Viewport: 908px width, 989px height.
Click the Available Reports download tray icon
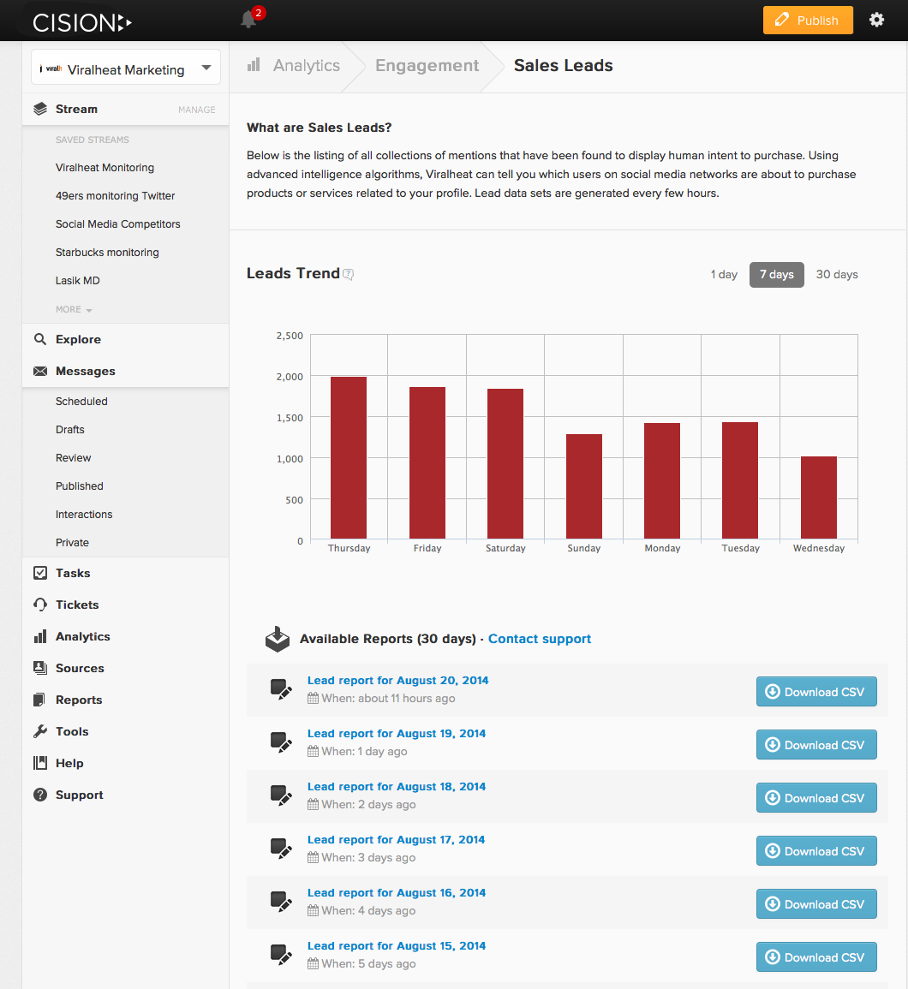277,639
